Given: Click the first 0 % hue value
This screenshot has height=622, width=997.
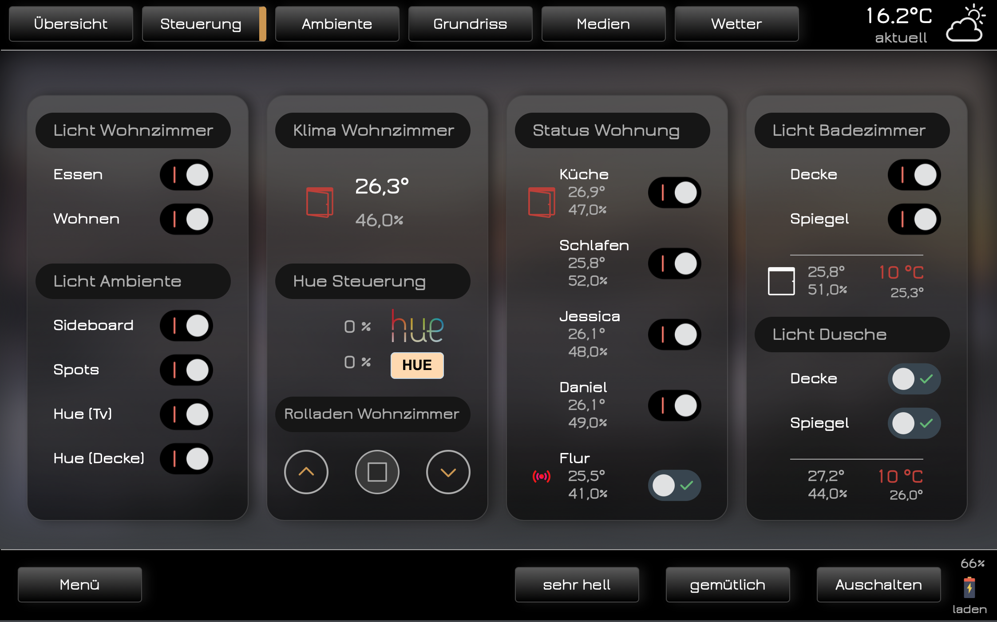Looking at the screenshot, I should (358, 327).
